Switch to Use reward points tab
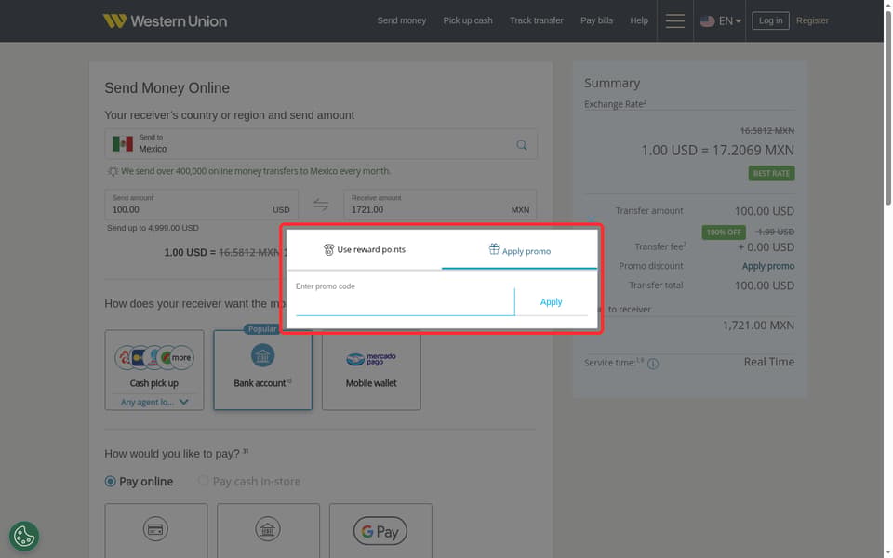This screenshot has height=558, width=893. point(365,249)
